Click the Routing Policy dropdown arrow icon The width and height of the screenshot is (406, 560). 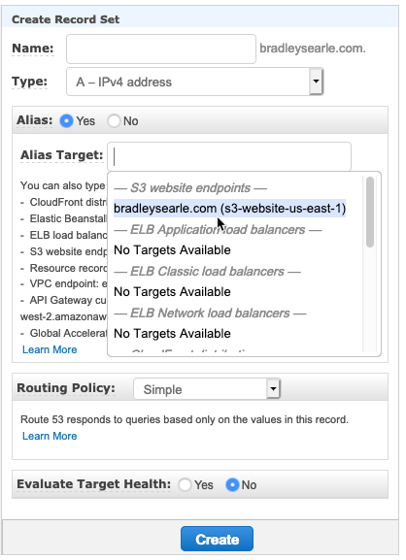click(x=273, y=388)
